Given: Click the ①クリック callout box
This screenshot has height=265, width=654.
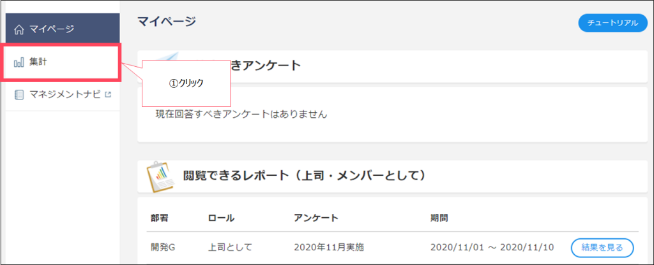Looking at the screenshot, I should 186,83.
